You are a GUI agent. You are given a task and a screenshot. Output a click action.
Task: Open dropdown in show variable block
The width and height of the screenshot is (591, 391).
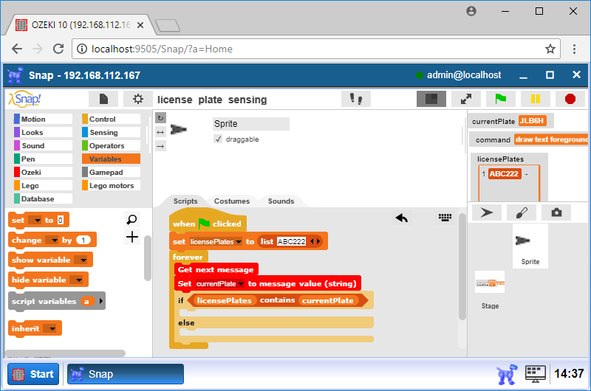(x=81, y=260)
